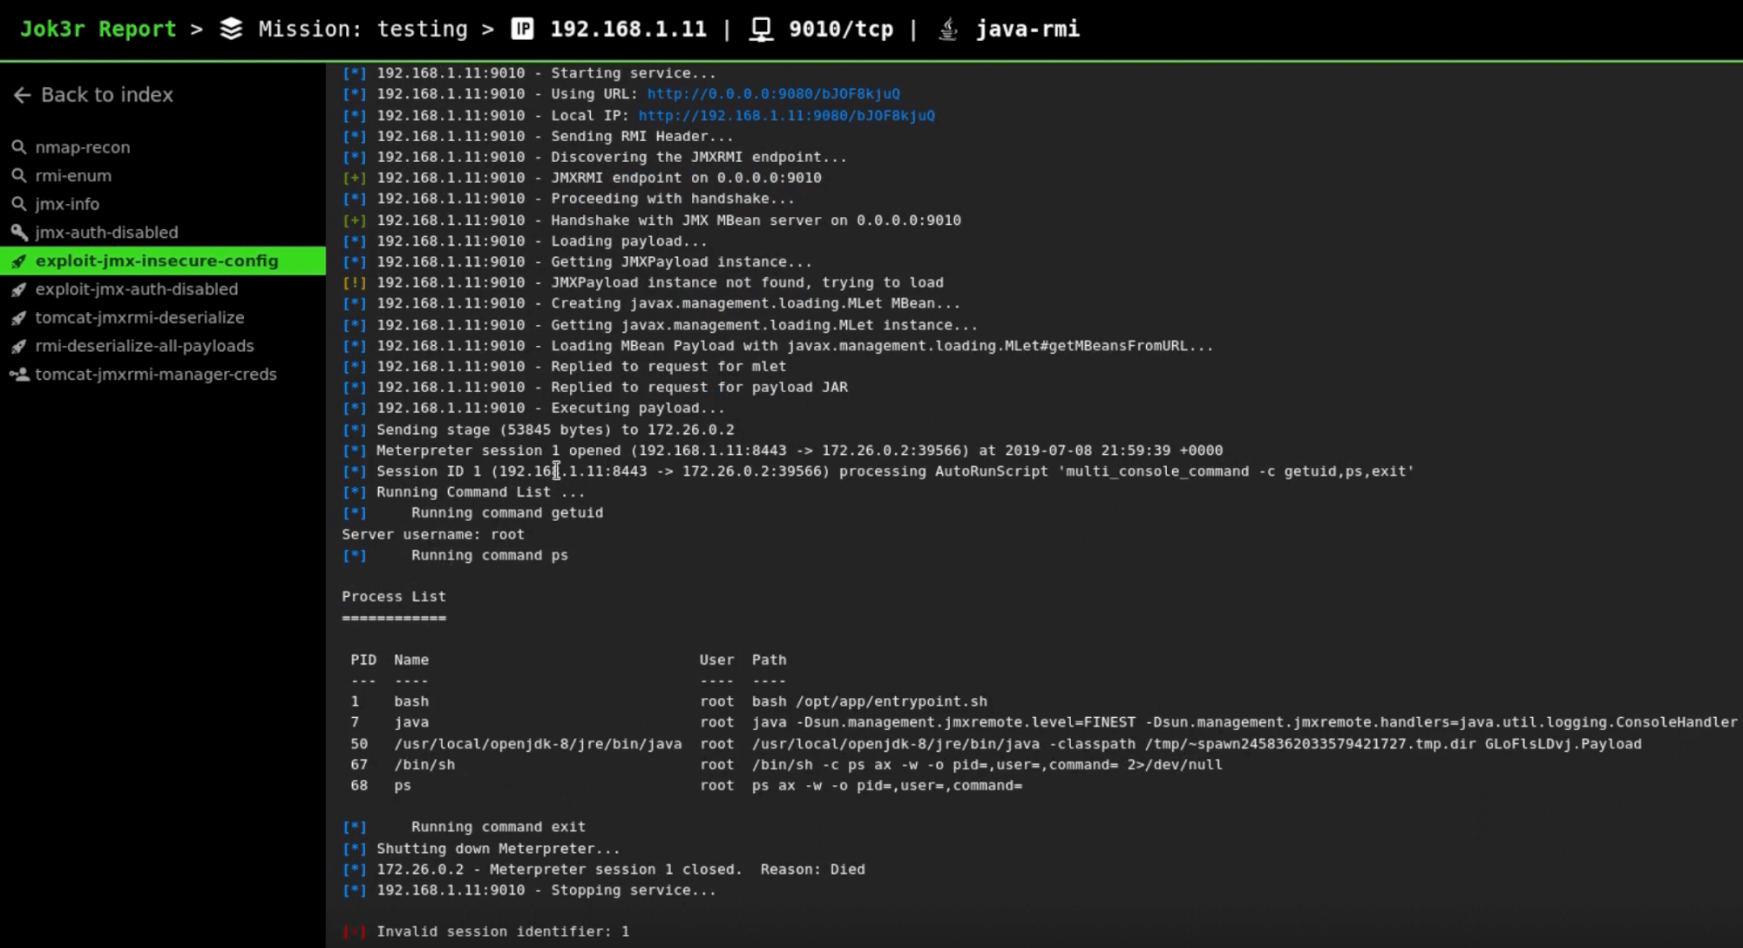Viewport: 1743px width, 948px height.
Task: Open the tomcat-jmxrmi-manager-creds check
Action: [x=156, y=375]
